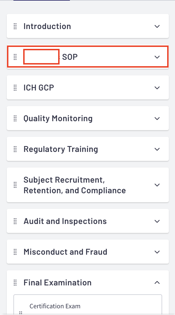
Task: Expand the ICH GCP chevron
Action: [x=157, y=88]
